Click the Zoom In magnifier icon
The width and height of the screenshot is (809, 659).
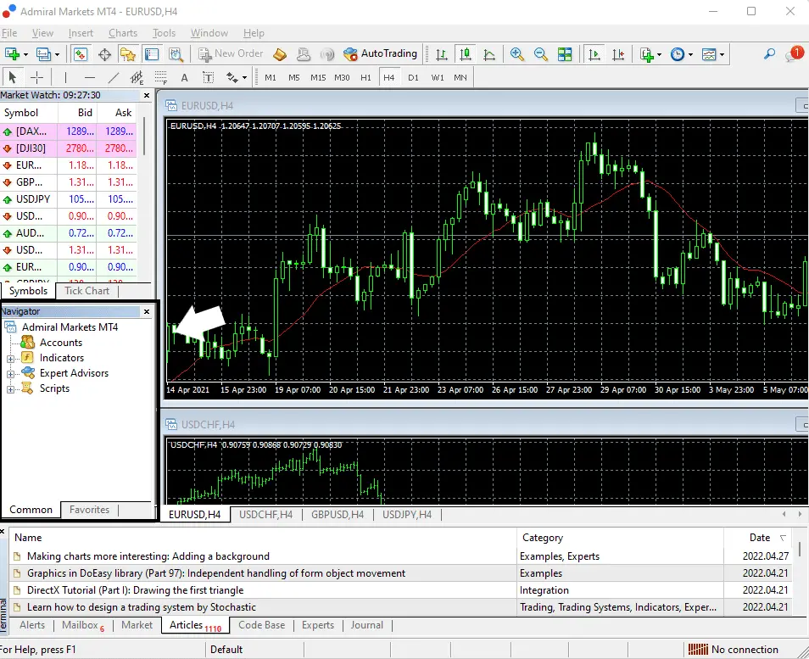click(x=516, y=53)
